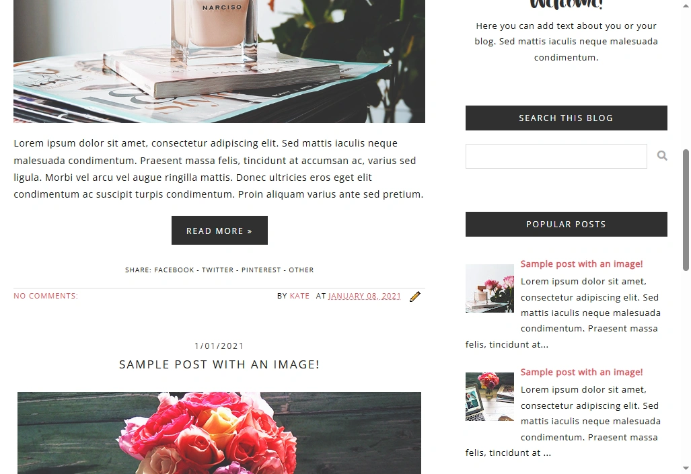
Task: Open second popular post thumbnail with laptop
Action: 490,397
